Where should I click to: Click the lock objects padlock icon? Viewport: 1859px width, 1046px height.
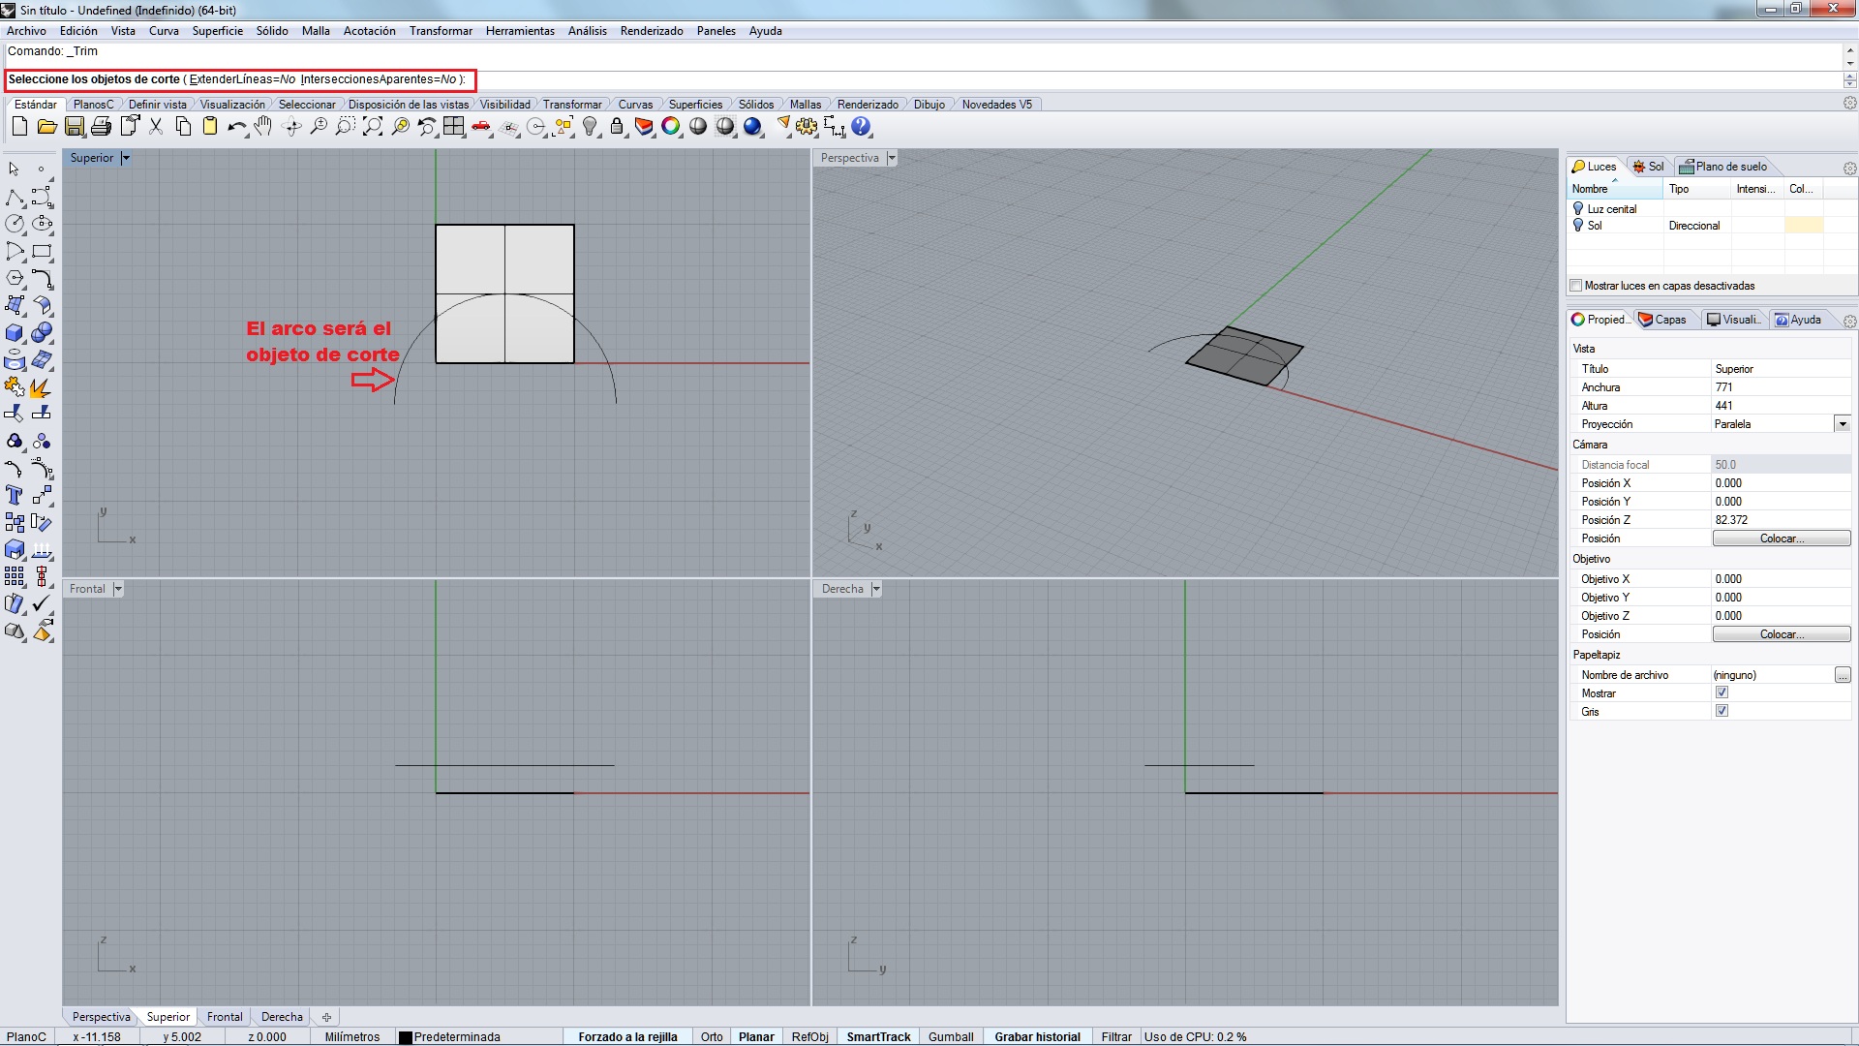click(617, 127)
